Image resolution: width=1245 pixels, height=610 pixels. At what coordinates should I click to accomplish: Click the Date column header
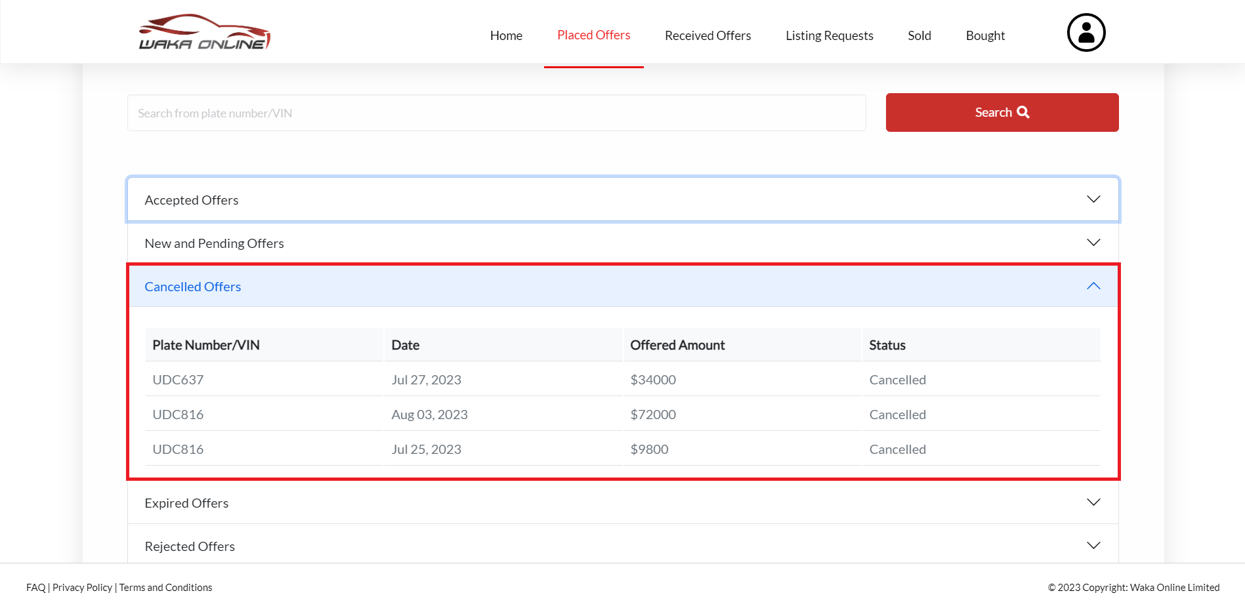click(x=406, y=345)
